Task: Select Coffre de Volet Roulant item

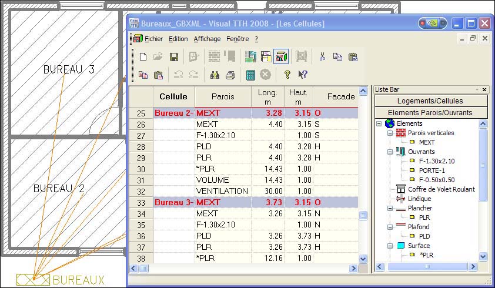Action: click(442, 189)
